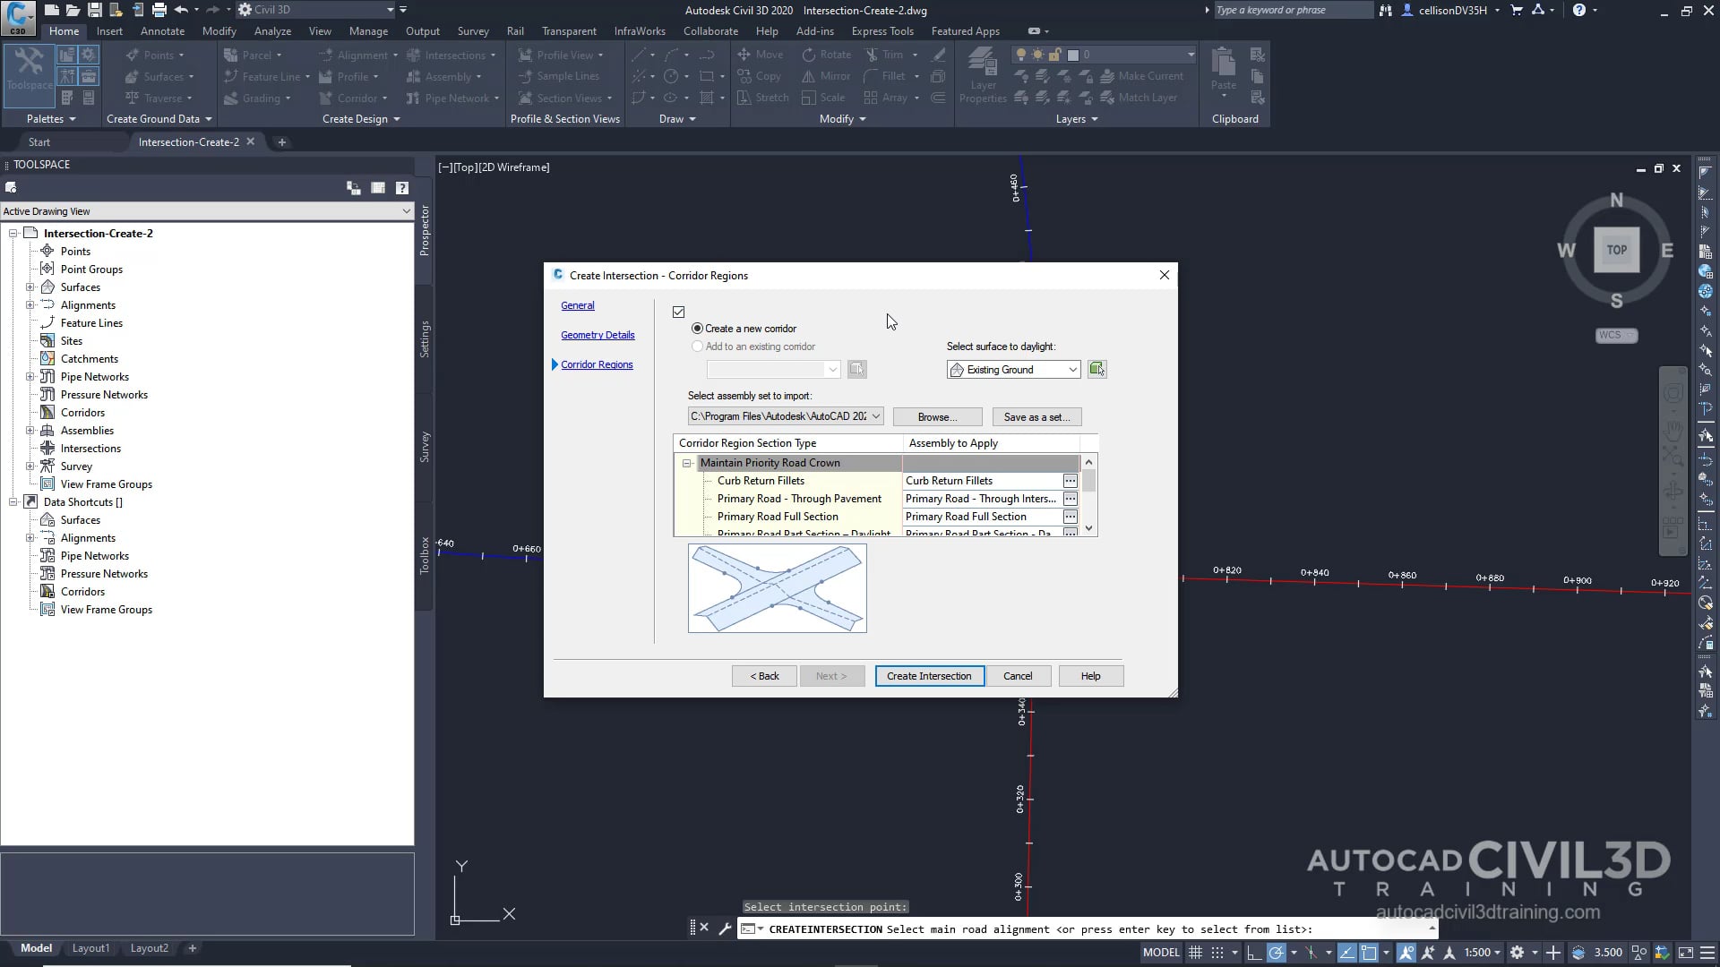Click the ViewCube Top face
The width and height of the screenshot is (1720, 967).
1617,251
